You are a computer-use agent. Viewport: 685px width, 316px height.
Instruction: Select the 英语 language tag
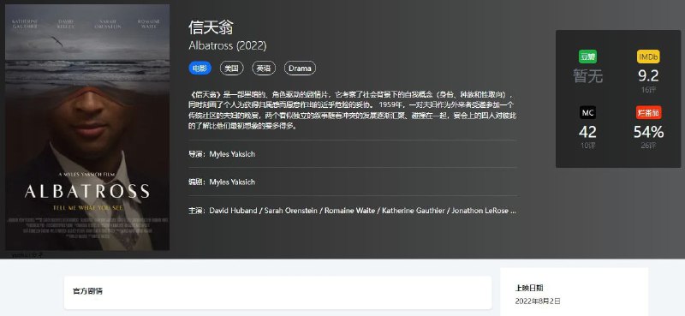coord(264,69)
